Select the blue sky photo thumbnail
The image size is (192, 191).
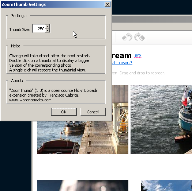pyautogui.click(x=166, y=186)
